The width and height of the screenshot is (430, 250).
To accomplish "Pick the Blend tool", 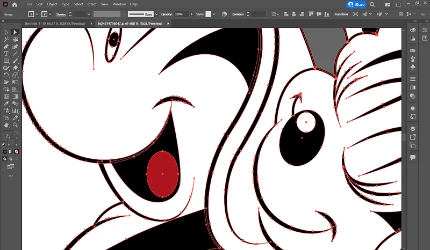I will click(x=16, y=104).
